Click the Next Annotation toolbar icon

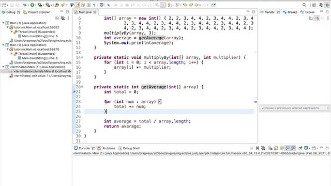[169, 5]
